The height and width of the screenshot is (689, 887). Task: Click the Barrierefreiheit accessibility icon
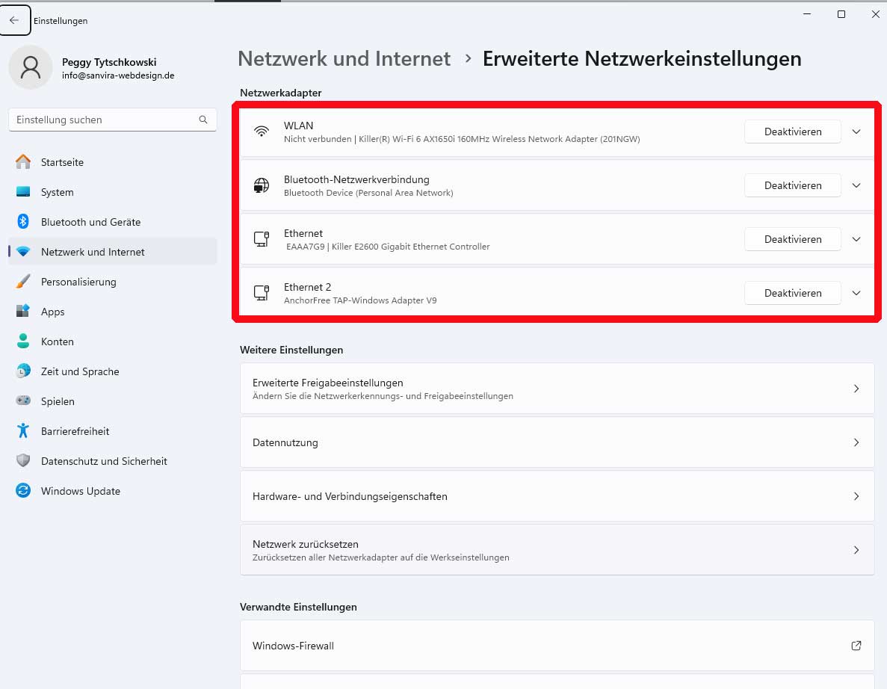tap(23, 430)
